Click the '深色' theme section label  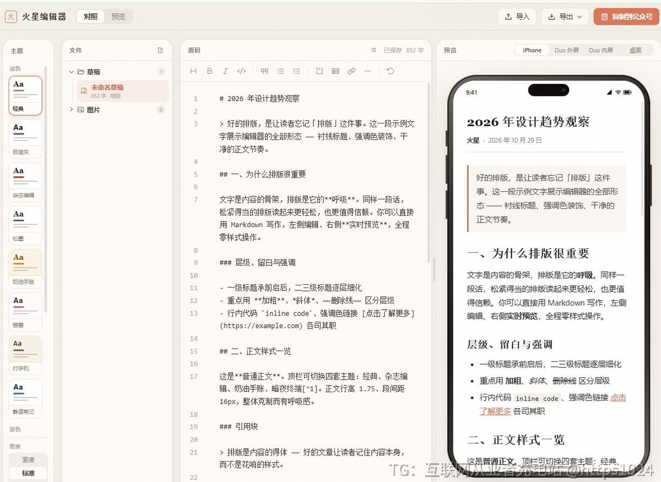pyautogui.click(x=15, y=429)
